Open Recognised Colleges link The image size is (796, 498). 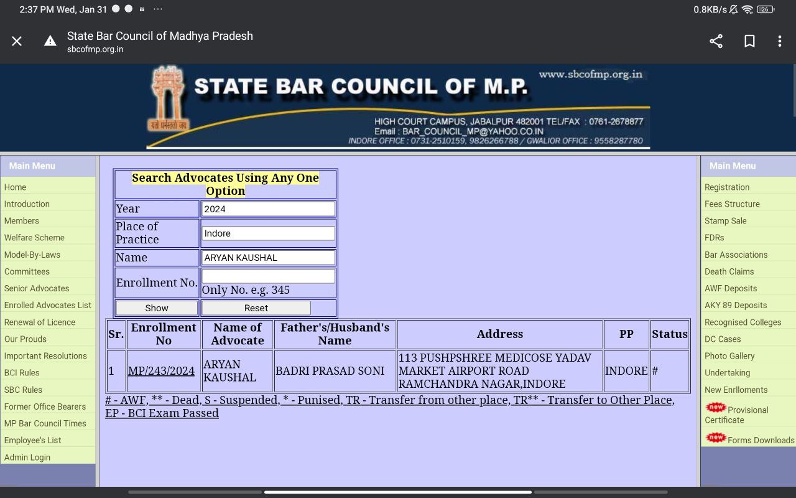point(743,322)
